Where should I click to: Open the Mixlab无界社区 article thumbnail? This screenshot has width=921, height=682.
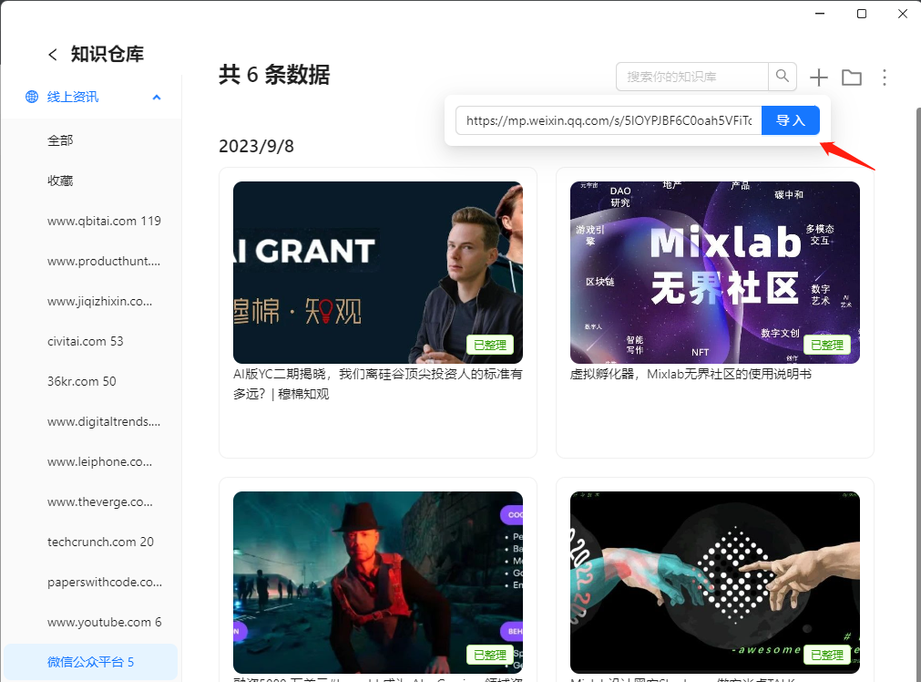pos(715,273)
